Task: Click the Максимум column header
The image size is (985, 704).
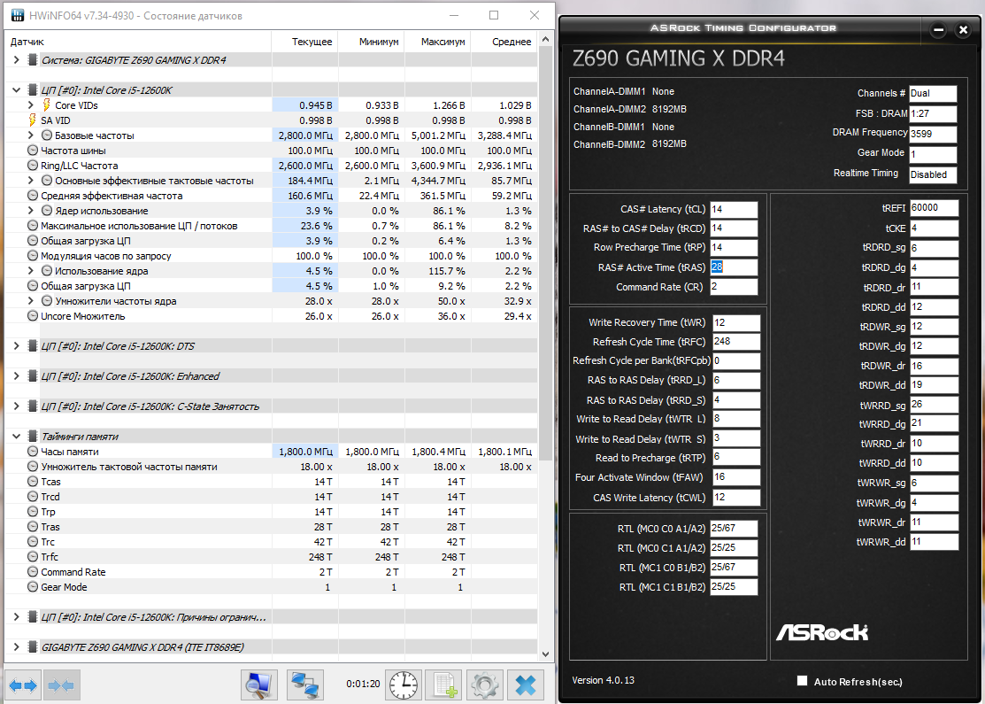Action: click(438, 42)
